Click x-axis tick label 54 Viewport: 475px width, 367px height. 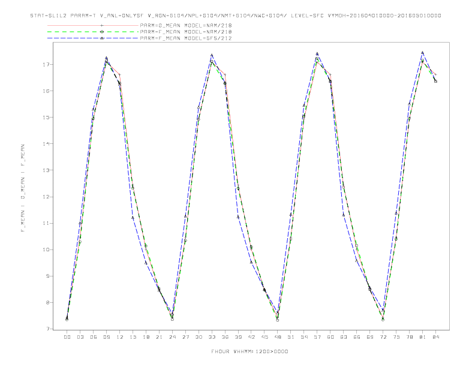tap(304, 337)
